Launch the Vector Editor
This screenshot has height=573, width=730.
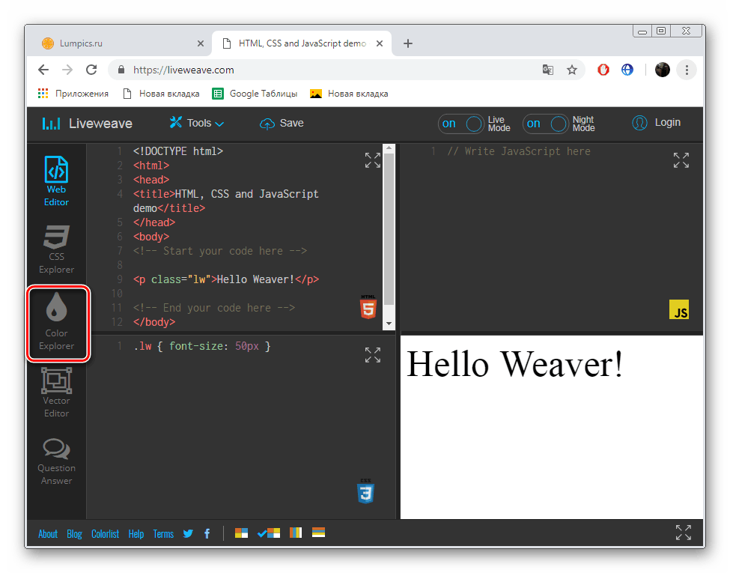(56, 390)
